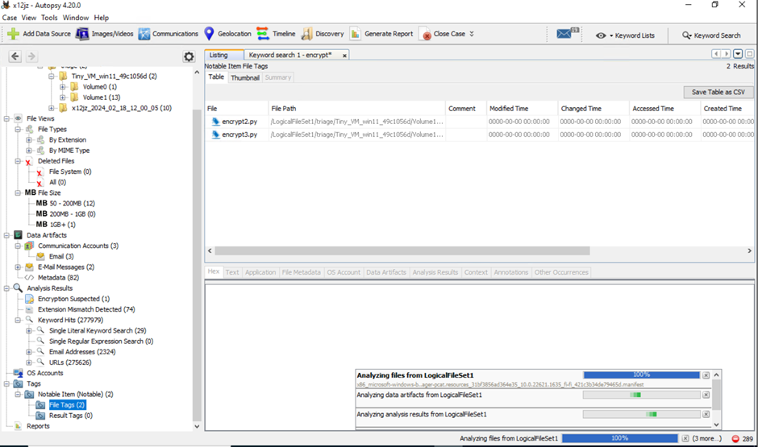This screenshot has width=758, height=447.
Task: Expand the By MIME Type node
Action: [29, 151]
